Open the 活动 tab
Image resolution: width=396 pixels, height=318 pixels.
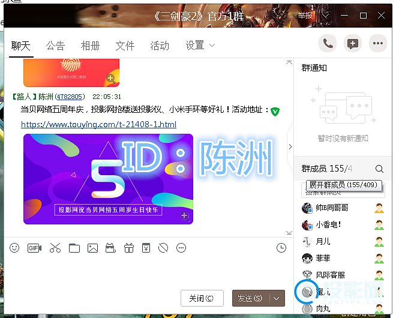pyautogui.click(x=160, y=46)
